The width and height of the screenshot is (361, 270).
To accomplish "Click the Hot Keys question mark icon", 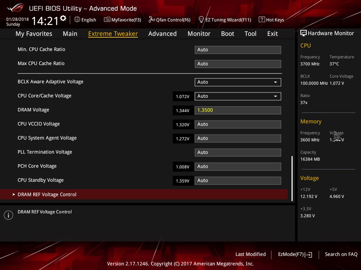I will coord(262,19).
